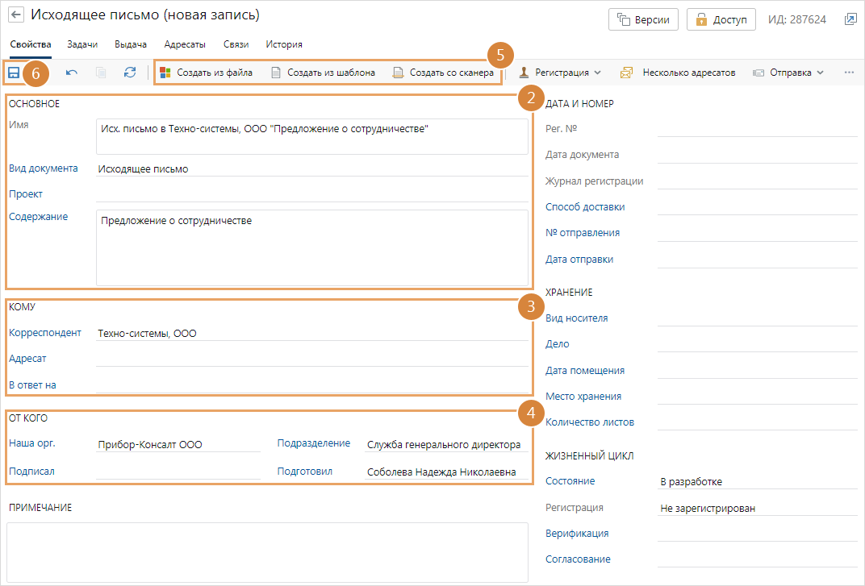Click the undo arrow icon

(72, 73)
